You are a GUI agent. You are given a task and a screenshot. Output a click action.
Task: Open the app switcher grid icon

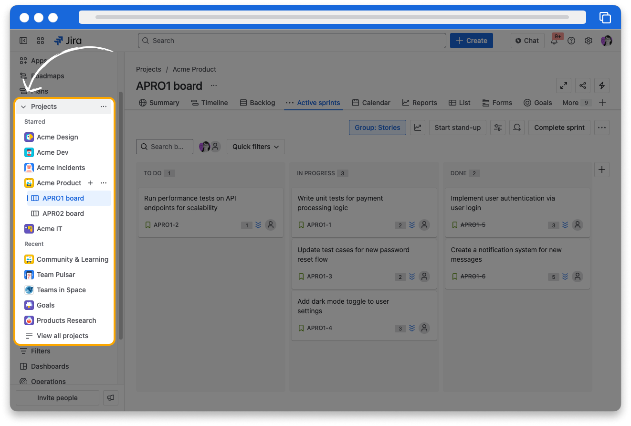click(x=41, y=41)
